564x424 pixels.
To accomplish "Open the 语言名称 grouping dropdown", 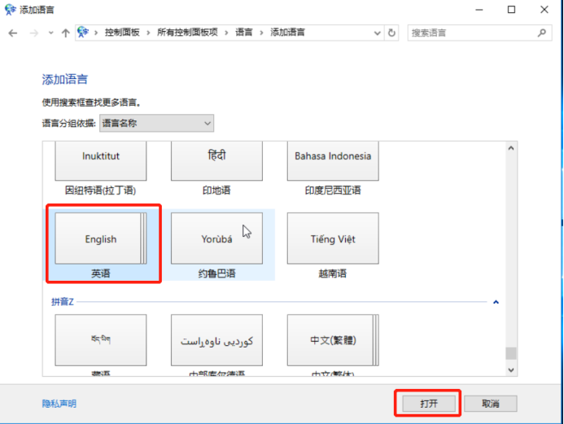I will [x=156, y=123].
